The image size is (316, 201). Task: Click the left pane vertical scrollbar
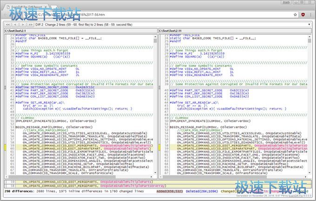pyautogui.click(x=155, y=102)
